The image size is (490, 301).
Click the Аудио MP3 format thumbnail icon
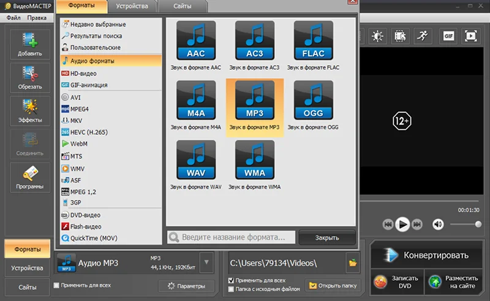pyautogui.click(x=67, y=262)
